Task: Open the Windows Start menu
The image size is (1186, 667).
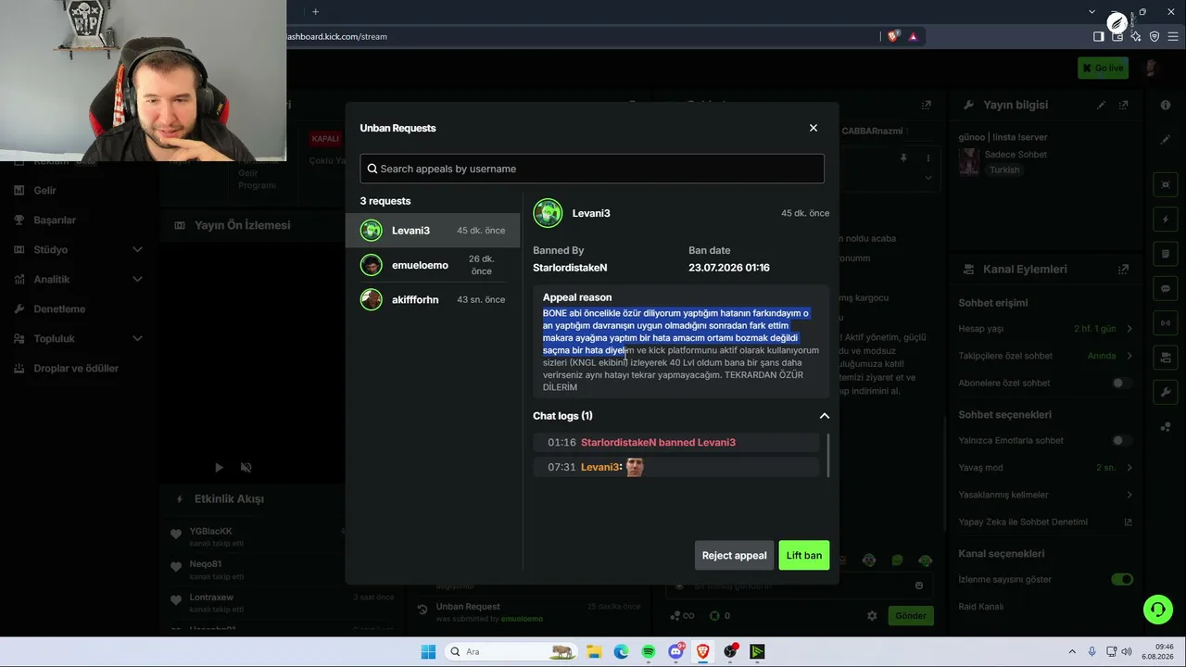Action: pyautogui.click(x=428, y=651)
